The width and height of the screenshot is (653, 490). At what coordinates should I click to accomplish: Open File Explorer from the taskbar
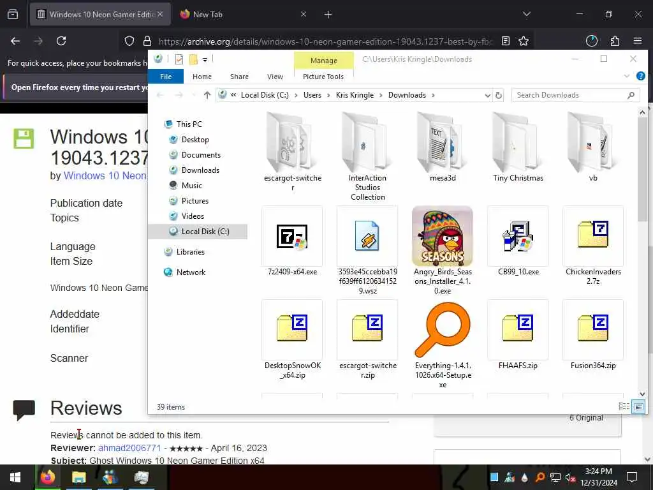pos(78,477)
